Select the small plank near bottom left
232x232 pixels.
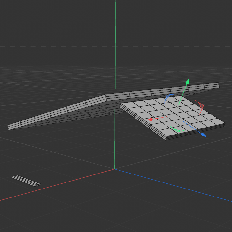(26, 180)
